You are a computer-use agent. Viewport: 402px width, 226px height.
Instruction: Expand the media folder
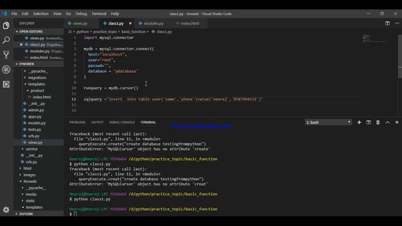click(31, 194)
